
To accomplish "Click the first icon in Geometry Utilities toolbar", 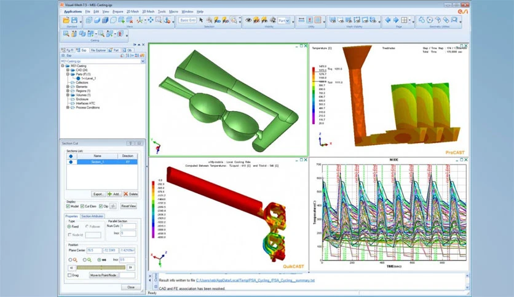I will pos(422,20).
